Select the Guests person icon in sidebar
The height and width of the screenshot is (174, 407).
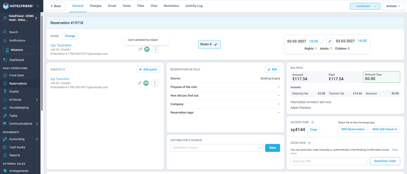coord(5,91)
